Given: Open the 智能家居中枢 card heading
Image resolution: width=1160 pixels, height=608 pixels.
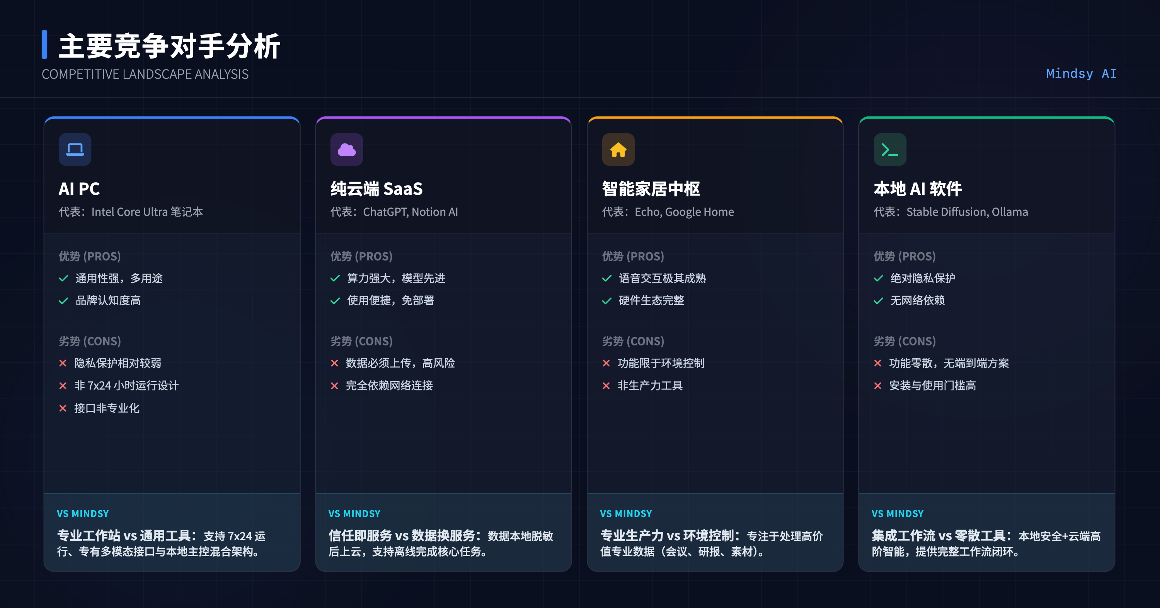Looking at the screenshot, I should 651,189.
